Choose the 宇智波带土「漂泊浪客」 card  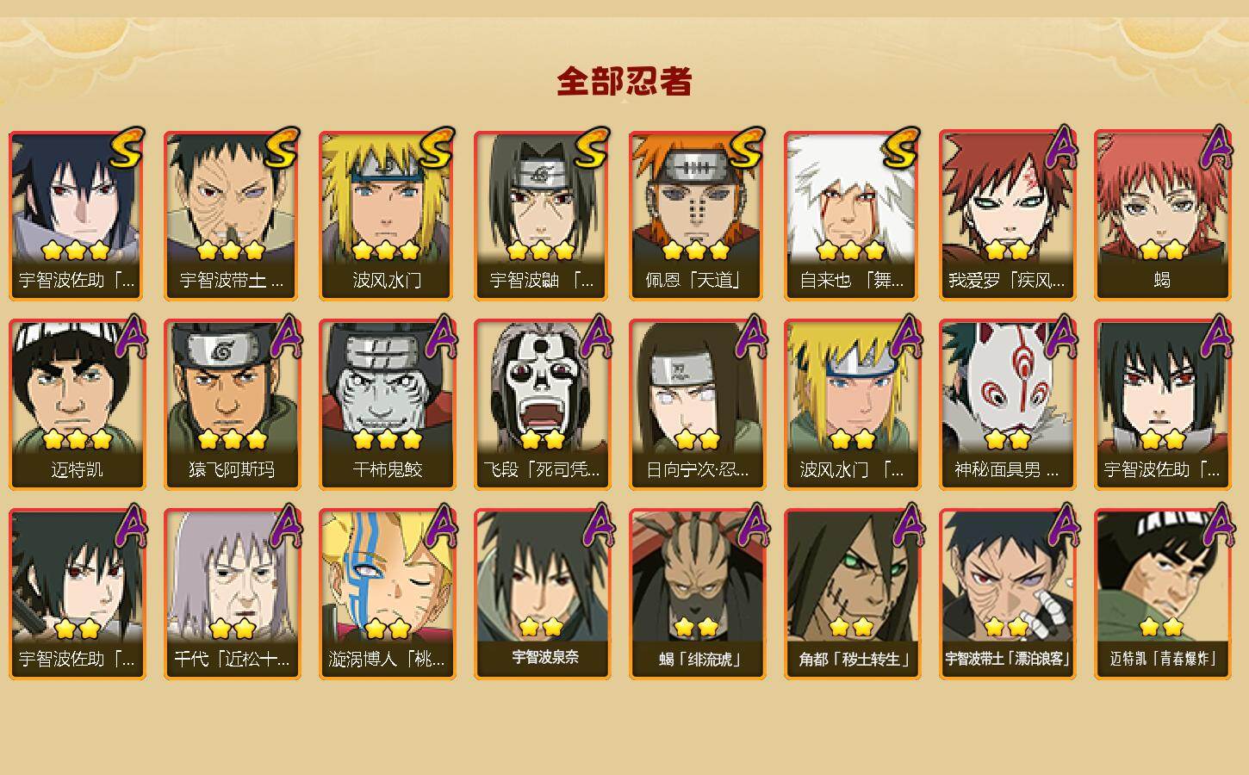[x=1007, y=594]
